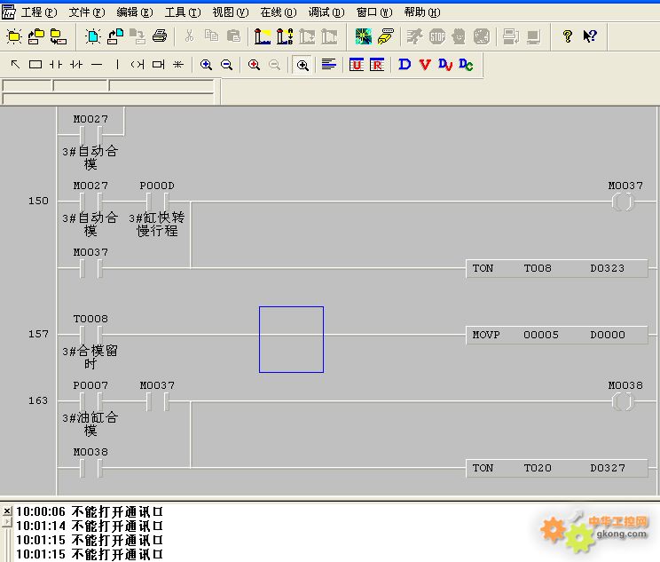Toggle the pressed zoom magnifier button
Image resolution: width=660 pixels, height=562 pixels.
302,65
